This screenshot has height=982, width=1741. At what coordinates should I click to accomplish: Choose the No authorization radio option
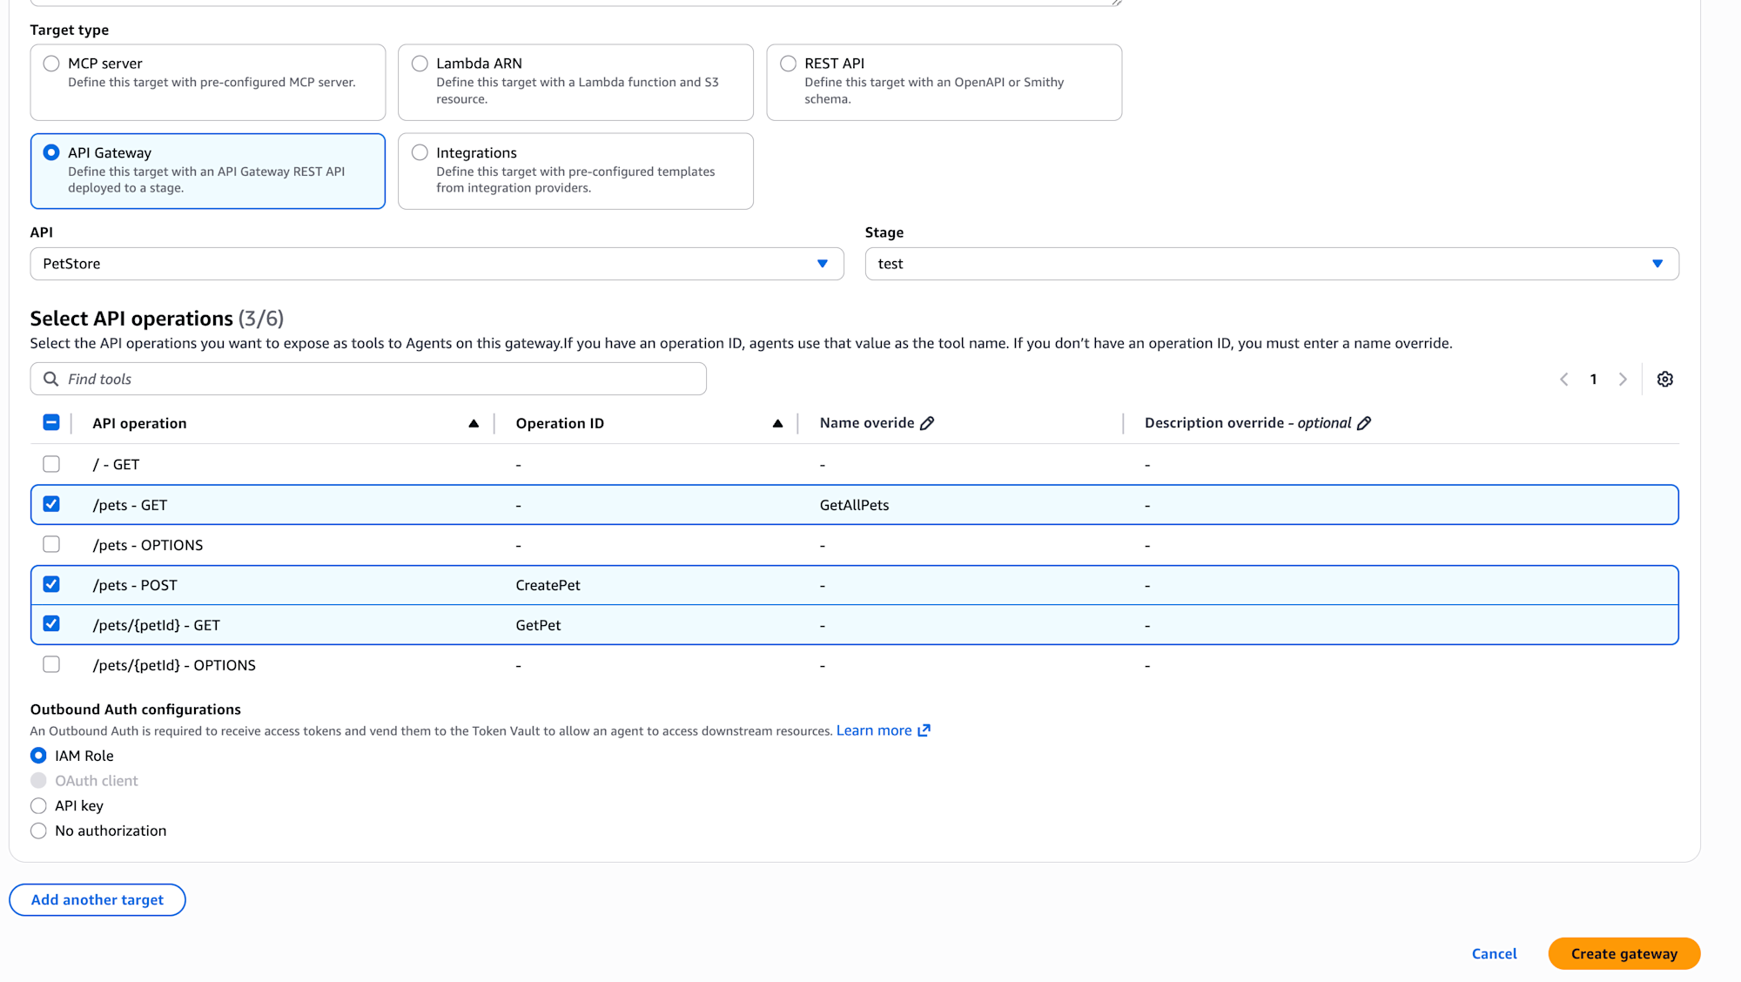38,831
